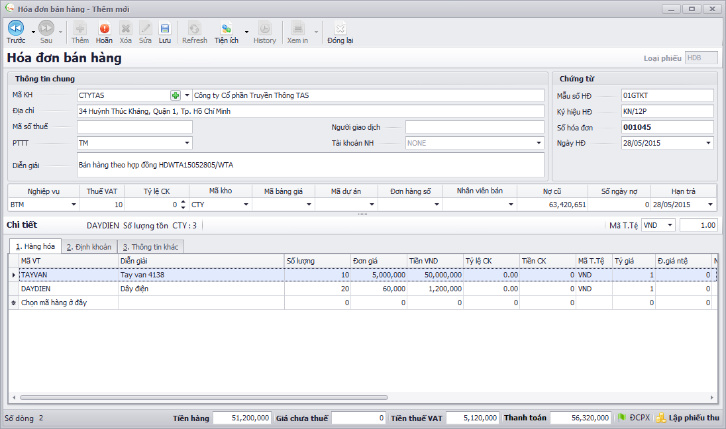Expand the Mã T.Tệ currency dropdown
The height and width of the screenshot is (429, 726).
click(670, 225)
